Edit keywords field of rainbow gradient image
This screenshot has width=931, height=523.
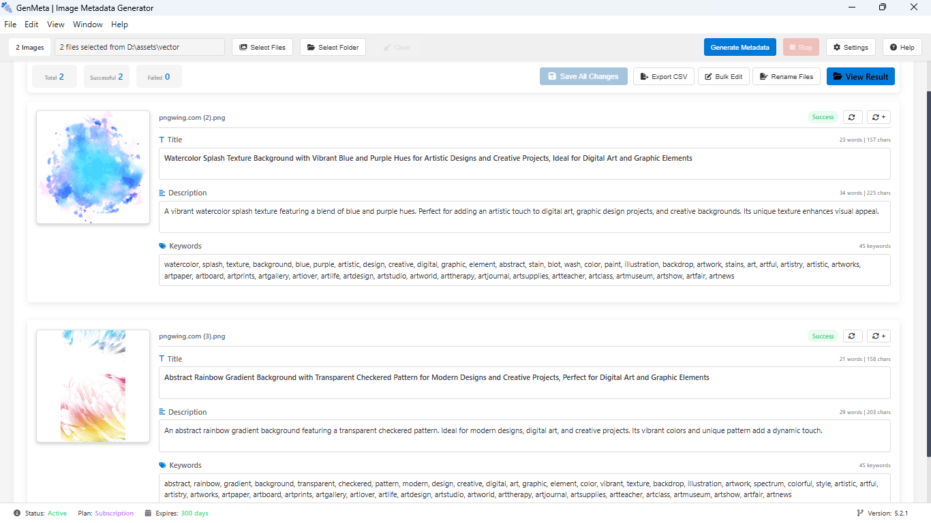point(524,489)
